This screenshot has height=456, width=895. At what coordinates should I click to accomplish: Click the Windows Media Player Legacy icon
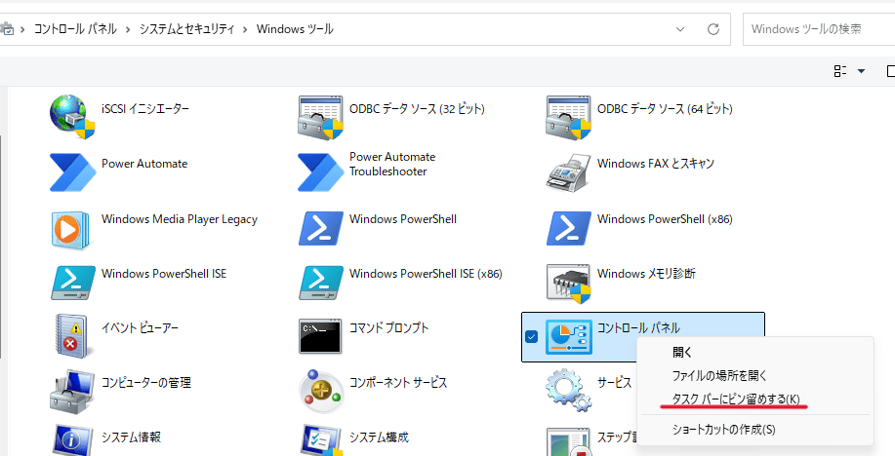click(73, 227)
